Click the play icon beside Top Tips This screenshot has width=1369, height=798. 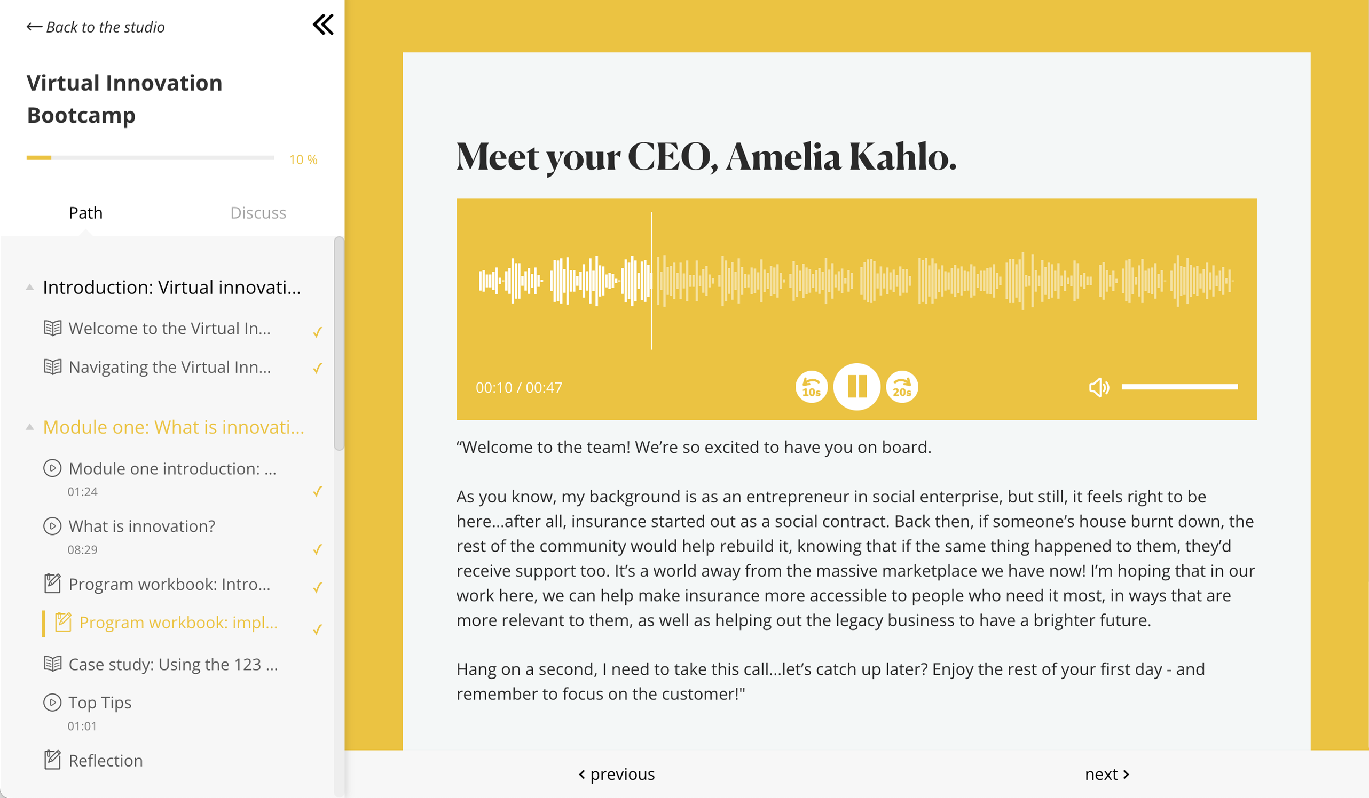point(52,703)
